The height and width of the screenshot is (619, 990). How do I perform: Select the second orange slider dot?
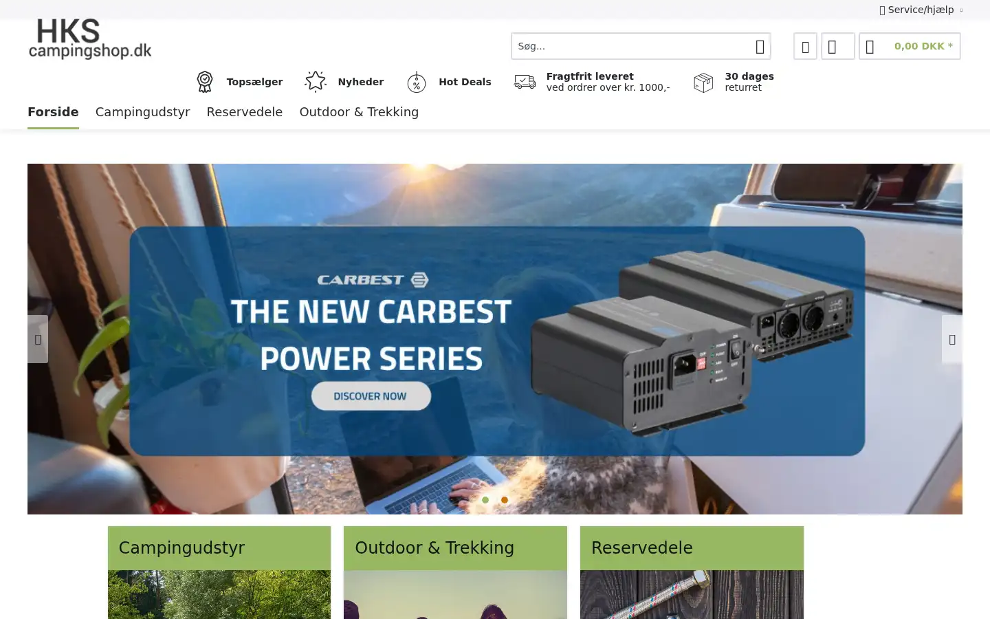505,500
